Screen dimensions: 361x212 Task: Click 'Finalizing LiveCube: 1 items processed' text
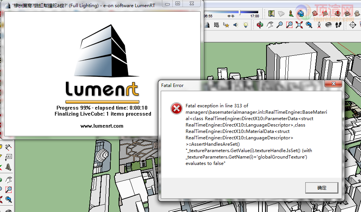pyautogui.click(x=103, y=114)
